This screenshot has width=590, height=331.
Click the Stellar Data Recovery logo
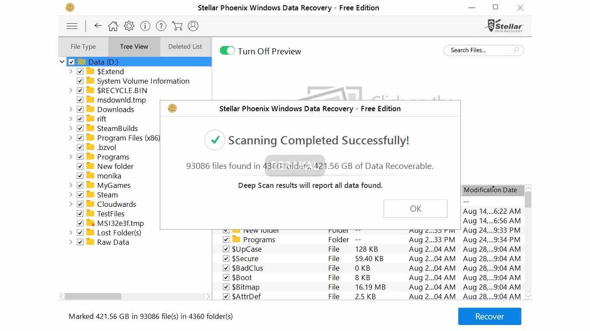coord(504,26)
